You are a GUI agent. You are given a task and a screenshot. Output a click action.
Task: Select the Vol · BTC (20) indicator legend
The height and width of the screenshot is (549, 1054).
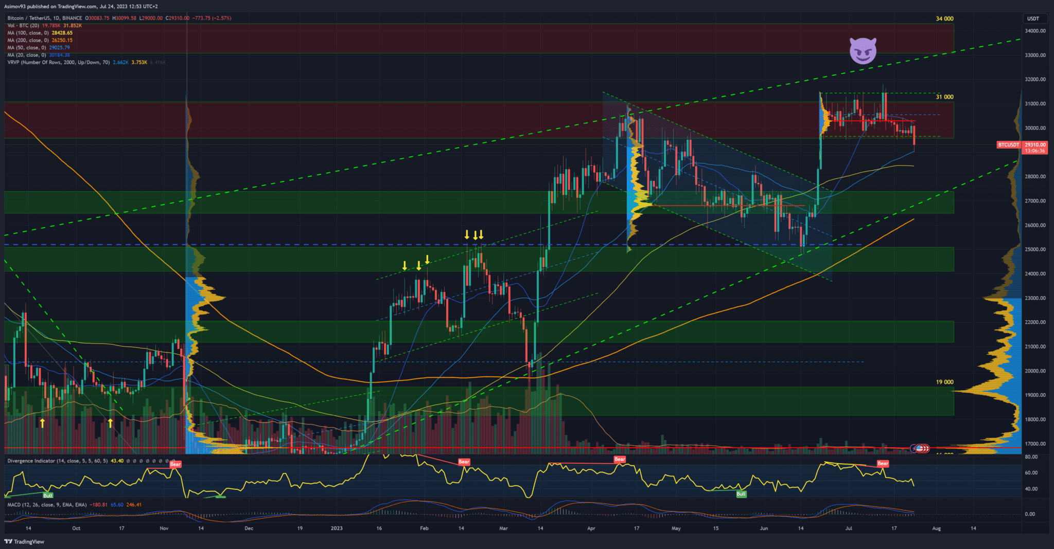point(23,25)
